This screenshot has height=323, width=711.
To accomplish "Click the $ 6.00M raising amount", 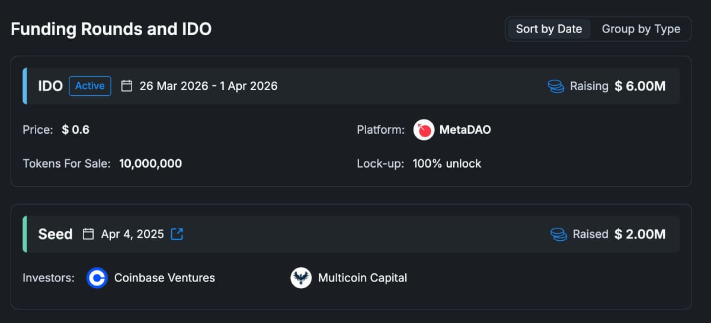I will [640, 86].
